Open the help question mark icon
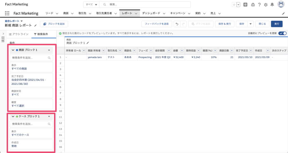The image size is (288, 153). point(259,5)
